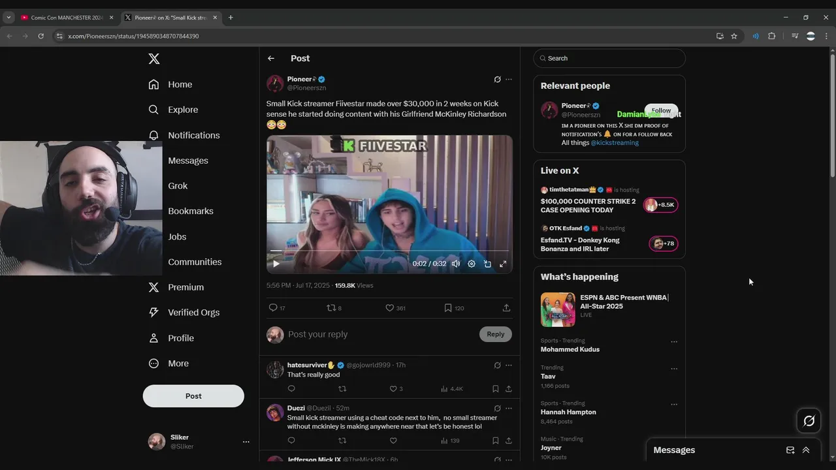Like Duezi's comment

[393, 441]
